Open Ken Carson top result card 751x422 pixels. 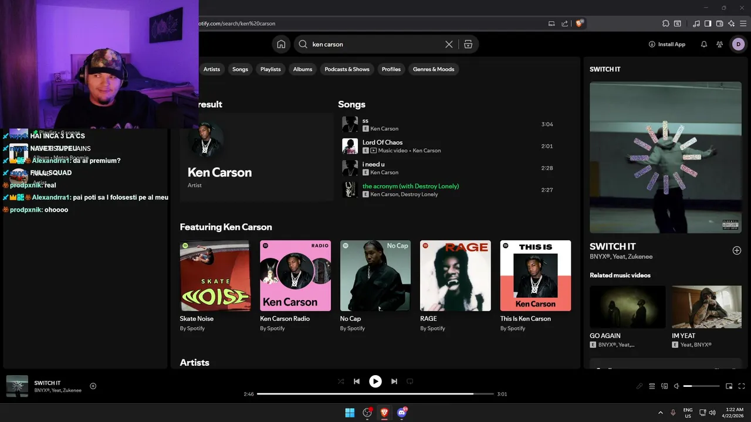click(x=256, y=157)
